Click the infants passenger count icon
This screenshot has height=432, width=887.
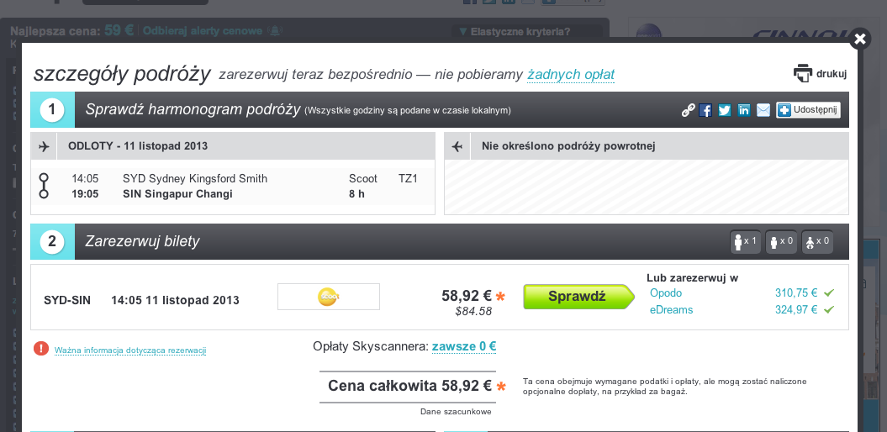click(x=817, y=242)
